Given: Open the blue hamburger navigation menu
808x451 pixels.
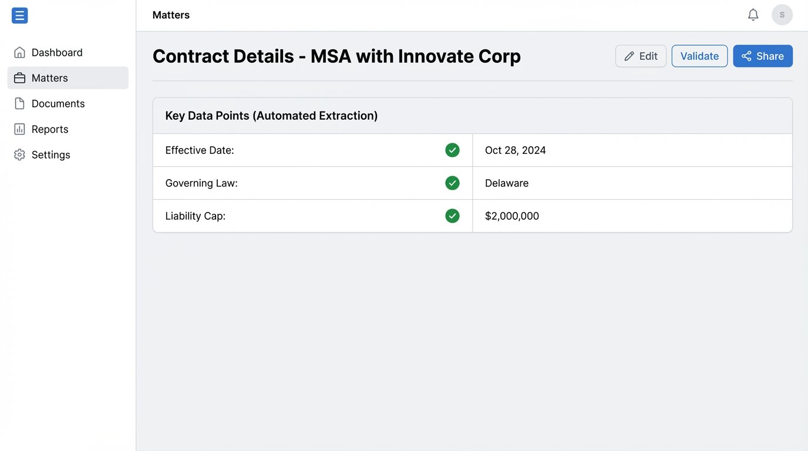Looking at the screenshot, I should tap(19, 15).
